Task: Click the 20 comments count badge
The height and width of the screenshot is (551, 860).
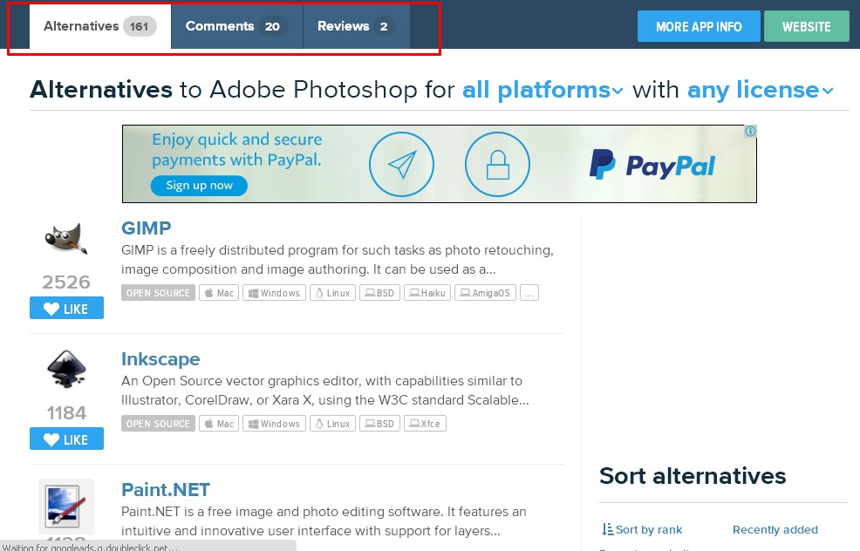Action: tap(273, 26)
